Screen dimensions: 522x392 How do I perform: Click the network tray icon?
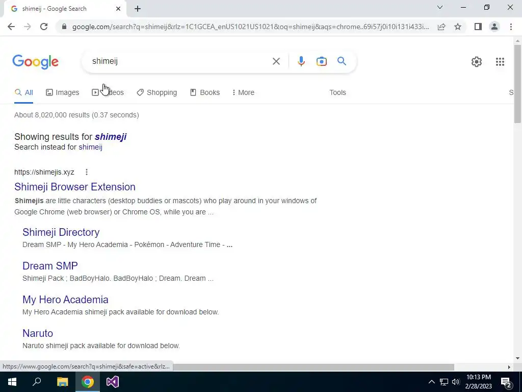[x=444, y=382]
